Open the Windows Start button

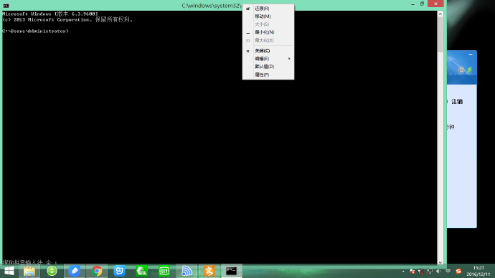(9, 271)
